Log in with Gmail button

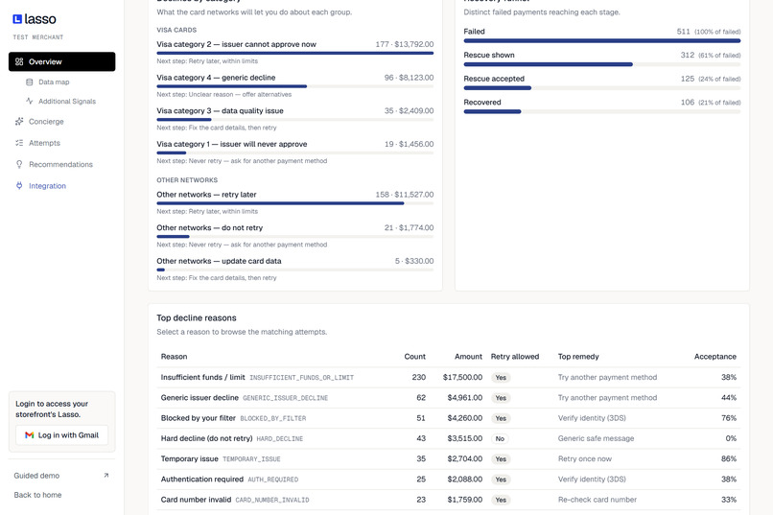click(62, 435)
